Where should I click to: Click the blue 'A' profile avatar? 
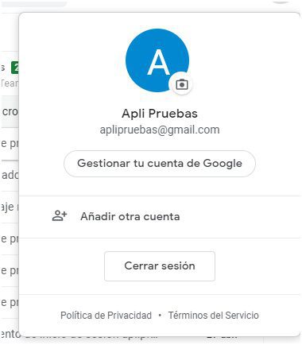157,60
